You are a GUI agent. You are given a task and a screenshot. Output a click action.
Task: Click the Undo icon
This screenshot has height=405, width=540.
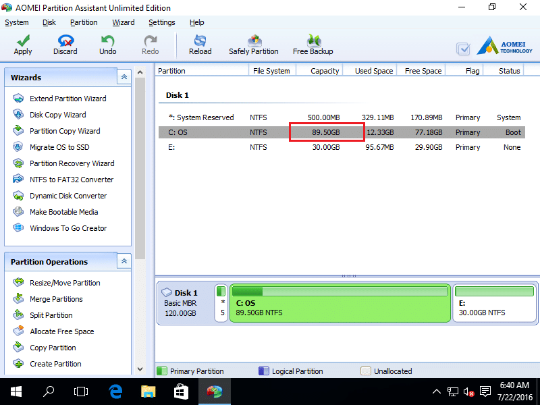pos(107,45)
